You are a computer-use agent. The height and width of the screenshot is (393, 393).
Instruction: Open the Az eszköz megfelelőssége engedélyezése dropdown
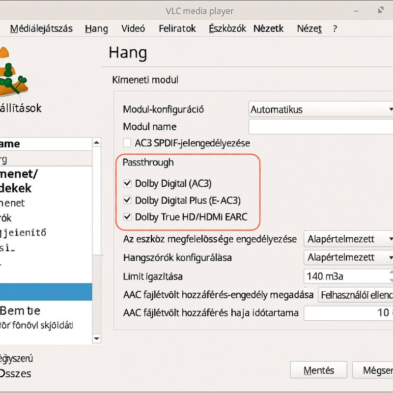coord(348,239)
